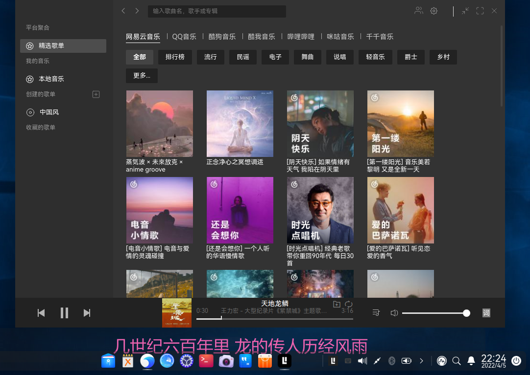This screenshot has width=530, height=375.
Task: Toggle the repeat playback mode
Action: click(348, 304)
